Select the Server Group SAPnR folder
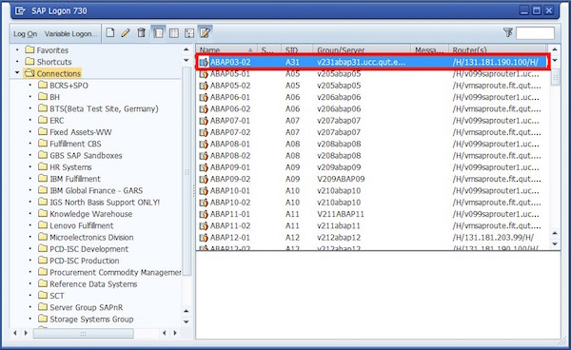Viewport: 571px width, 350px height. click(x=81, y=307)
